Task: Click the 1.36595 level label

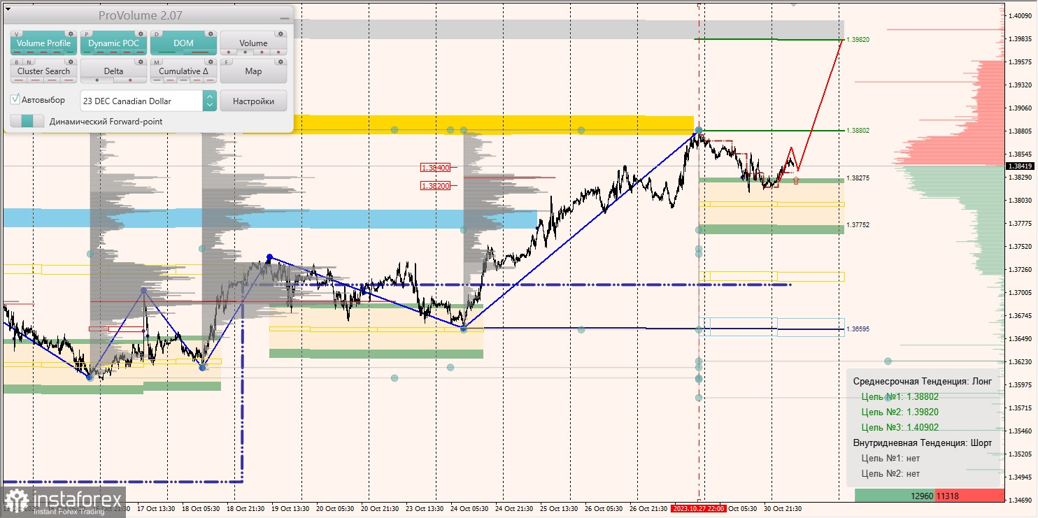Action: point(858,329)
